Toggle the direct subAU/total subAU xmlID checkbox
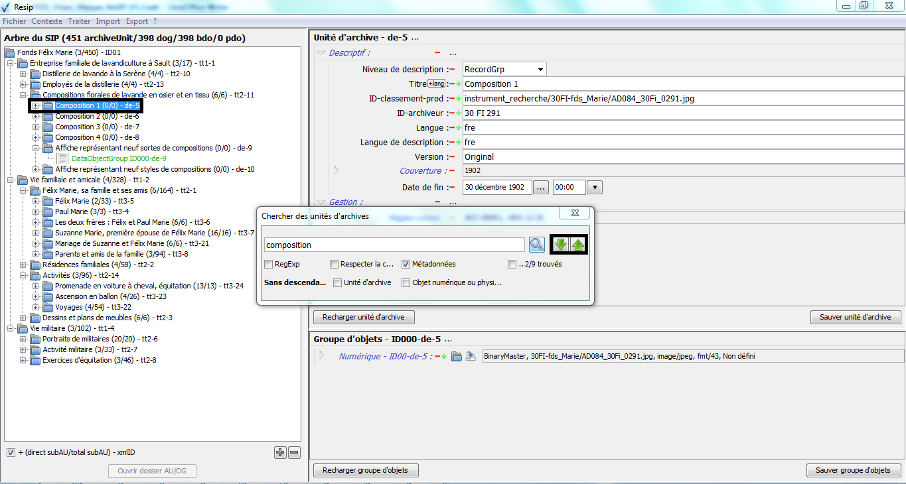Image resolution: width=906 pixels, height=484 pixels. point(11,452)
